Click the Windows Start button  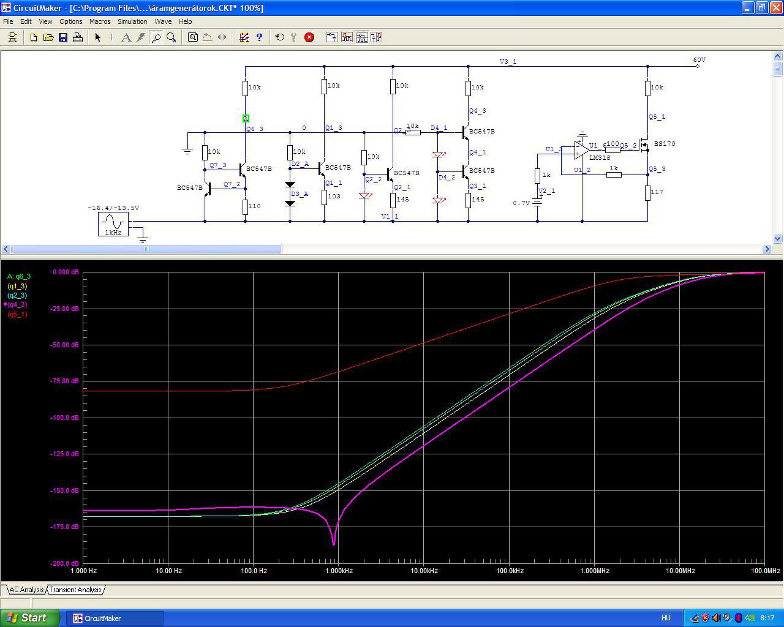coord(30,618)
